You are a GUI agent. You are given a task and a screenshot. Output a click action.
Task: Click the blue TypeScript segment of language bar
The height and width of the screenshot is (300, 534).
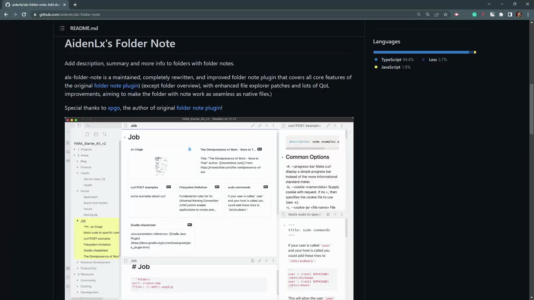[x=421, y=52]
